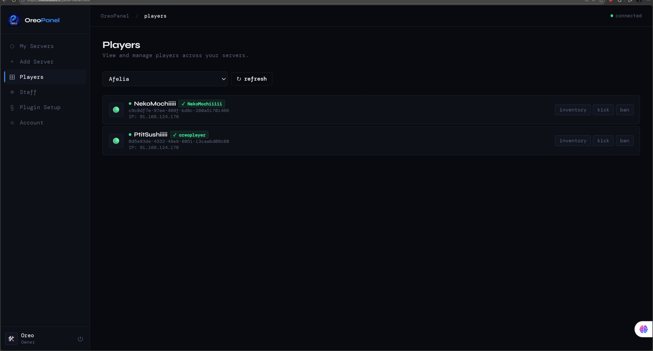
Task: Open inventory for PtitSushiiiii
Action: point(573,141)
